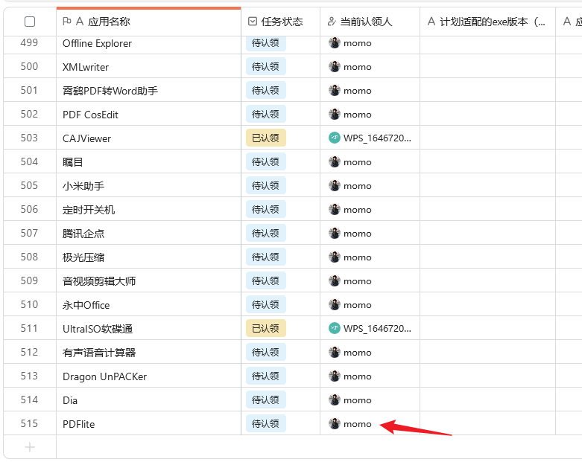
Task: Select the Offline Explorer cell
Action: coord(148,43)
